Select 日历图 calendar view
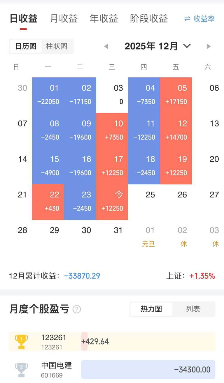Screen dimensions: 224x383 (x=26, y=46)
